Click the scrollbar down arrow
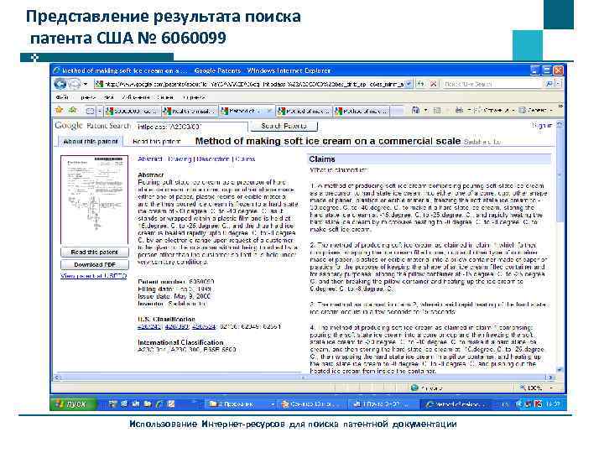The image size is (604, 453). coord(560,369)
